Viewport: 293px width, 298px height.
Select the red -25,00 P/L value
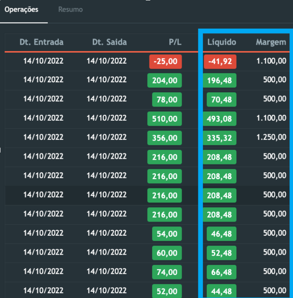click(165, 61)
